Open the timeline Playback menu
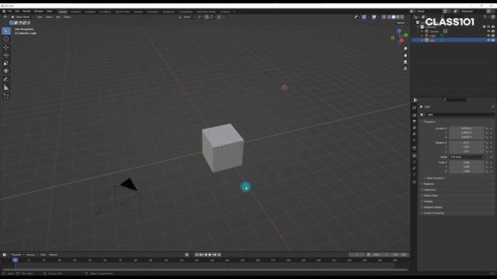 point(17,255)
